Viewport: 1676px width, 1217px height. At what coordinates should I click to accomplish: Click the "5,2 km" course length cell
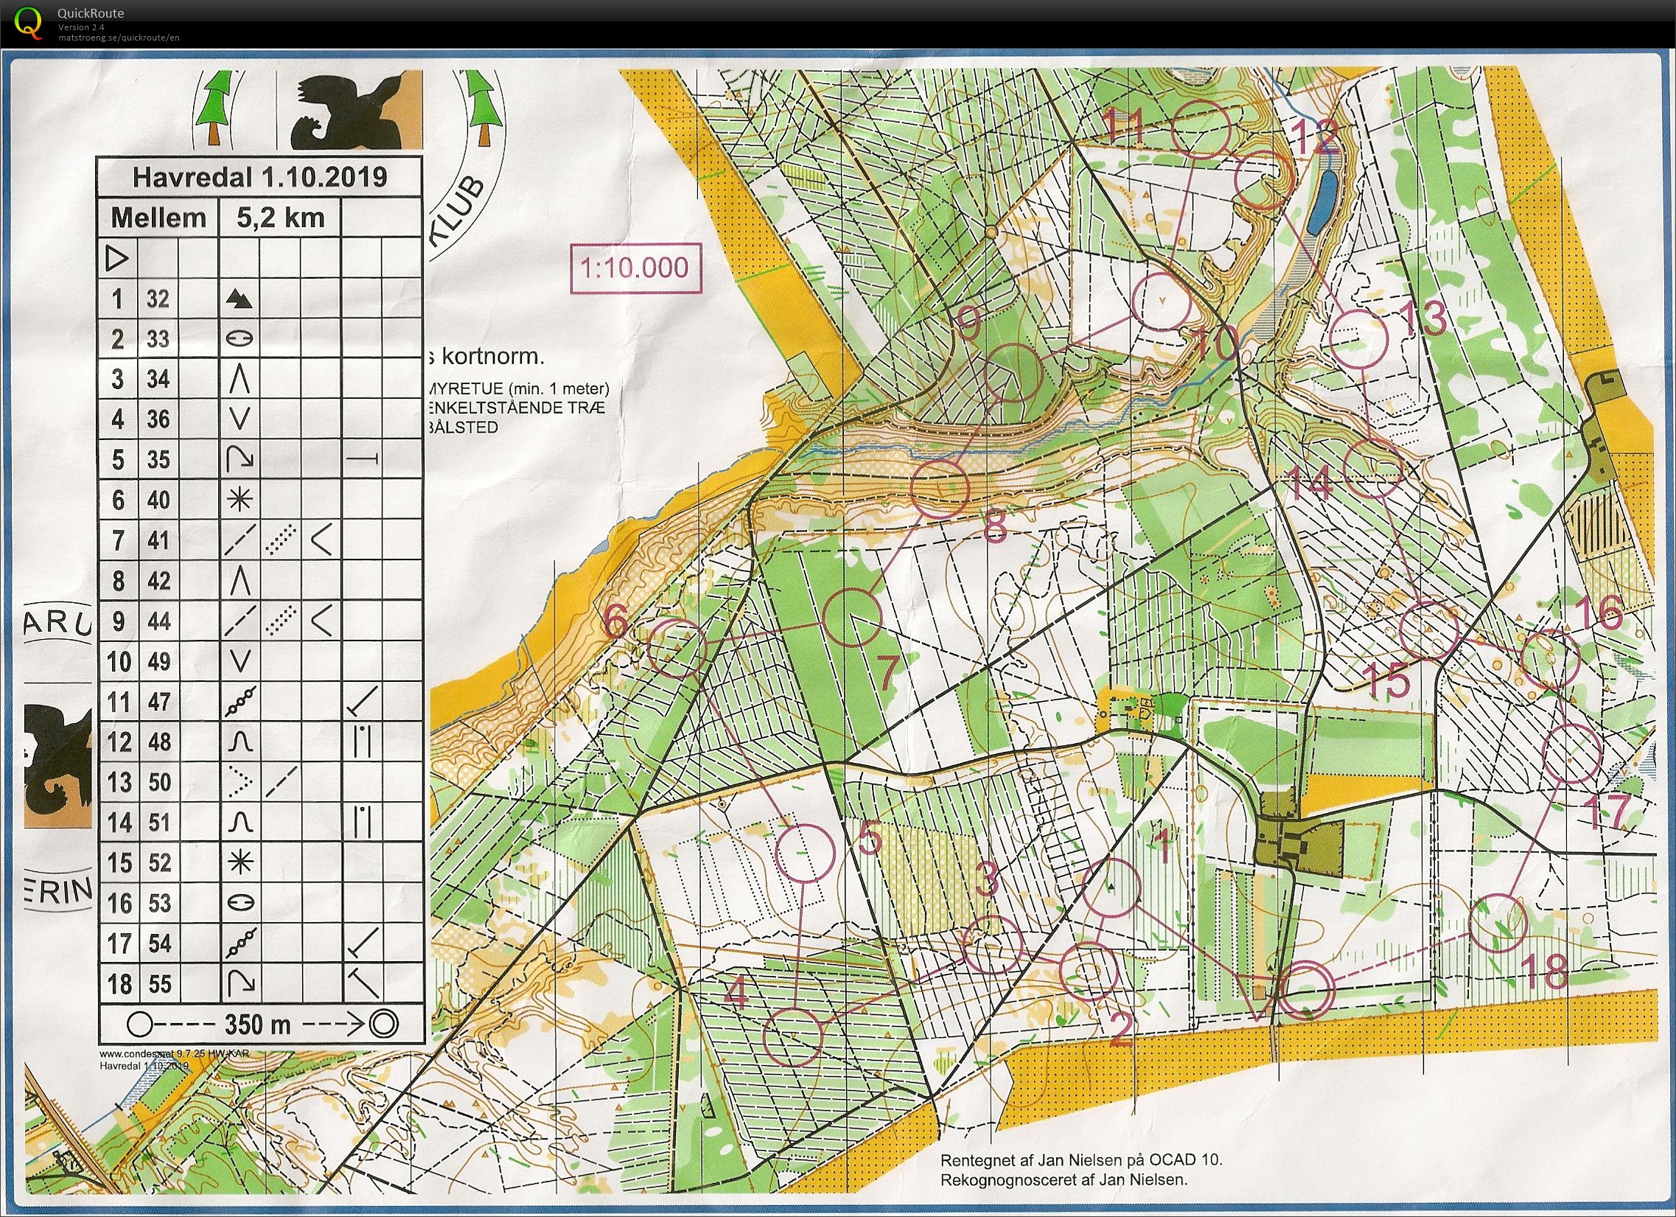pyautogui.click(x=280, y=218)
